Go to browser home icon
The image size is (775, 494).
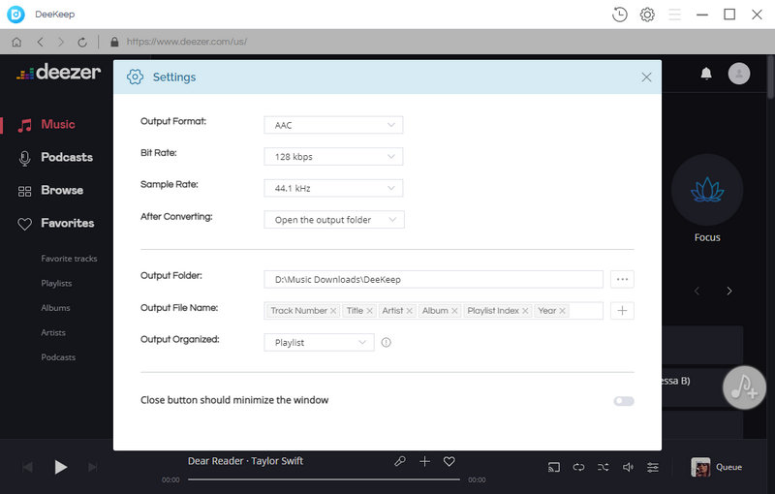(x=16, y=42)
